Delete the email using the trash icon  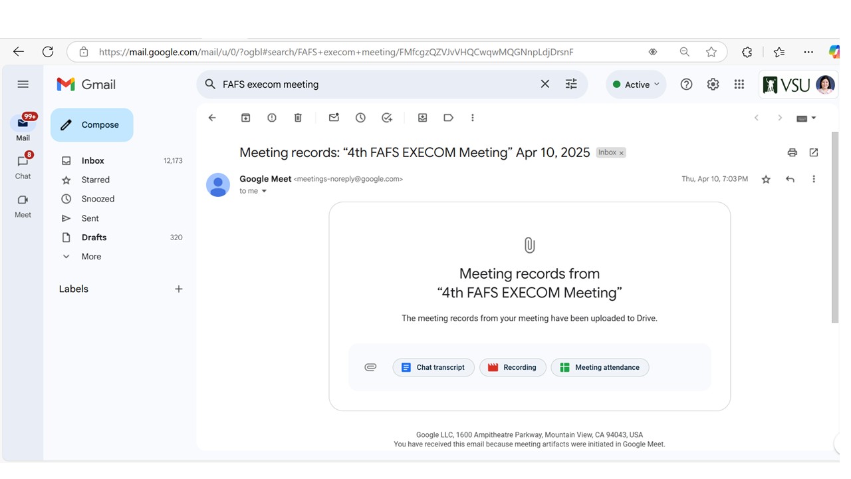298,118
